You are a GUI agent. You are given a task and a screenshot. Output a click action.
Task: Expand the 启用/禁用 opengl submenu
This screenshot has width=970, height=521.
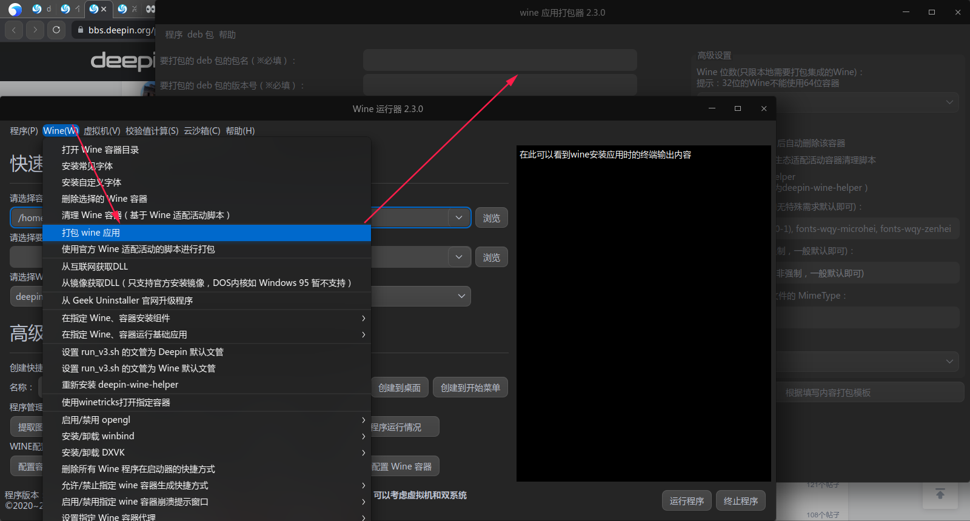tap(207, 420)
